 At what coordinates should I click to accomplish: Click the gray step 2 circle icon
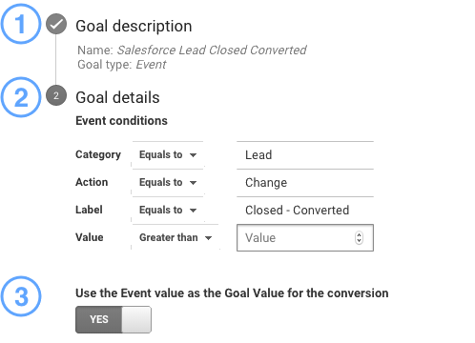pos(56,95)
